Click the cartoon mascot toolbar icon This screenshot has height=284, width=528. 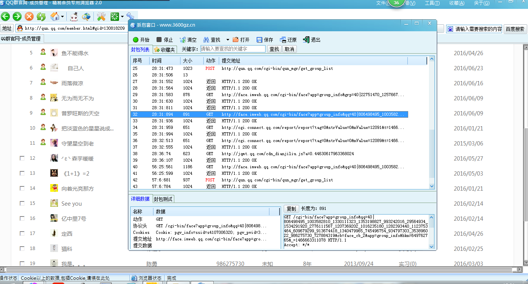pos(74,17)
